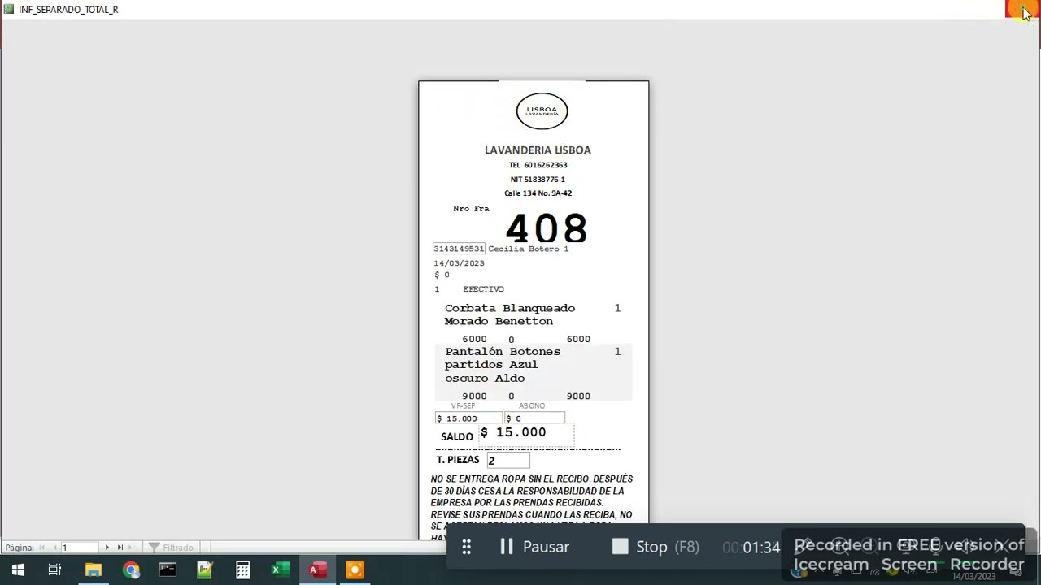The width and height of the screenshot is (1041, 585).
Task: Click the TEL 6016262363 line
Action: [x=538, y=165]
